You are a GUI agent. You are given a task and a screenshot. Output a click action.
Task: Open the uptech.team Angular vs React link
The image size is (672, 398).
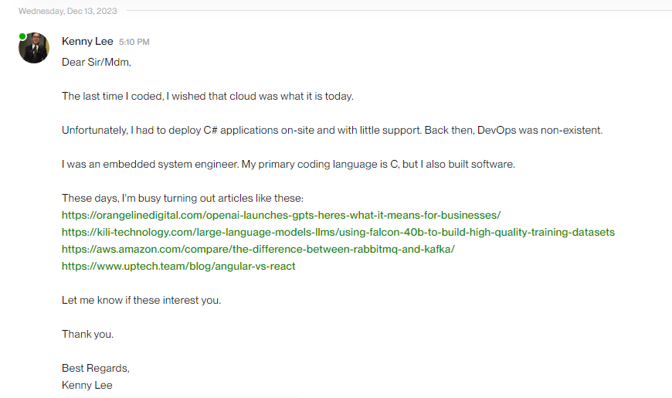click(x=178, y=267)
